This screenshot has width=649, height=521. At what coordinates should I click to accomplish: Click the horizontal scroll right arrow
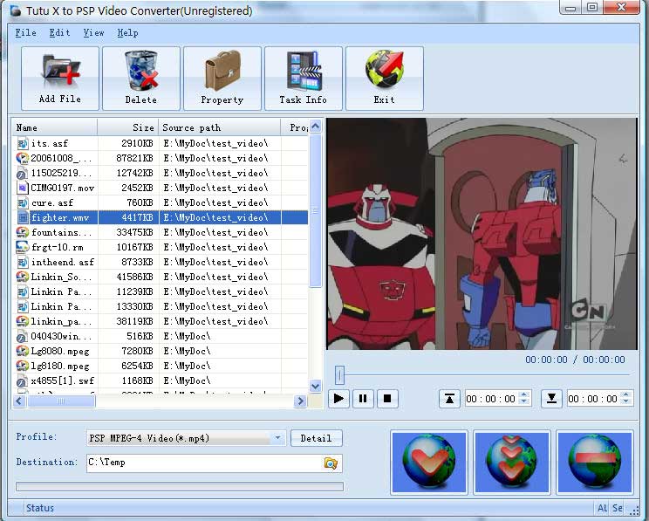pos(300,401)
